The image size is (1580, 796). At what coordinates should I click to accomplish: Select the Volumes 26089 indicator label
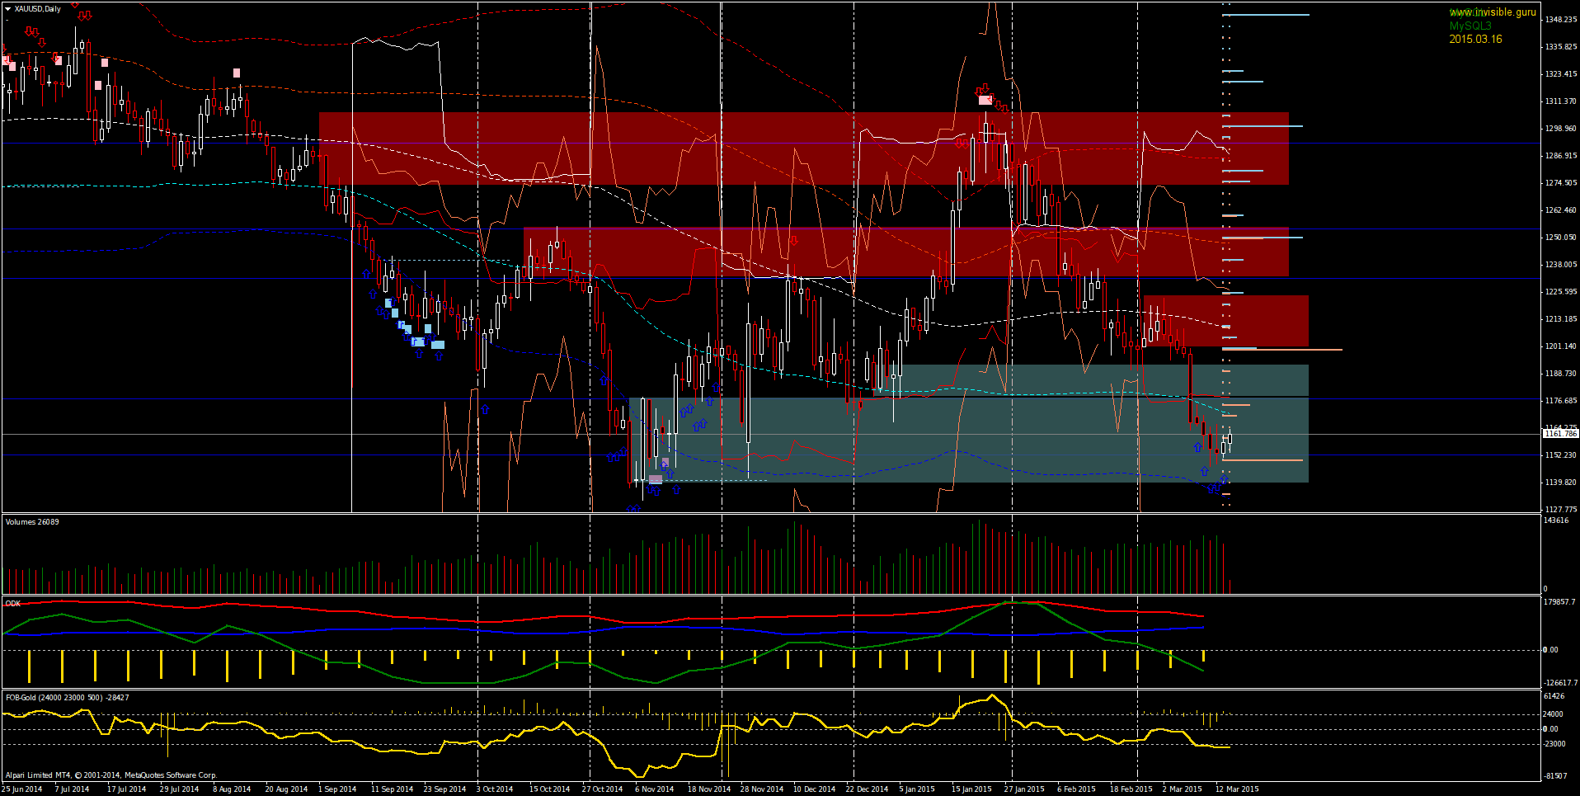(x=32, y=521)
